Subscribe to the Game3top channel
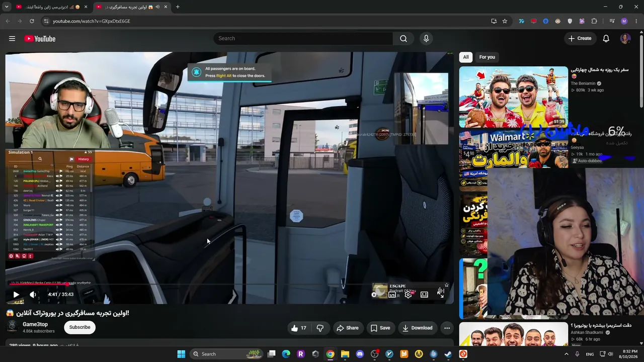Viewport: 644px width, 362px height. pyautogui.click(x=79, y=327)
